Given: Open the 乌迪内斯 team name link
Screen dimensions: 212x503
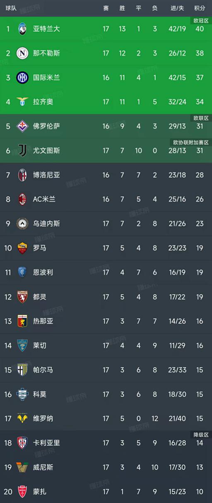Looking at the screenshot, I should click(46, 224).
